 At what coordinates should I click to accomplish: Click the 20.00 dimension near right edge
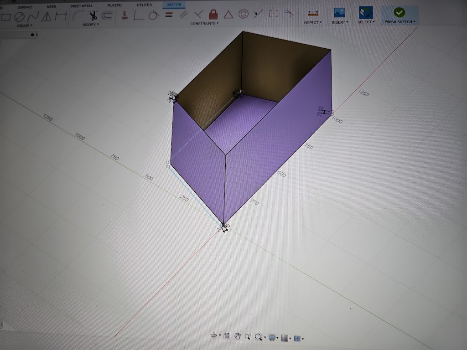pos(320,111)
